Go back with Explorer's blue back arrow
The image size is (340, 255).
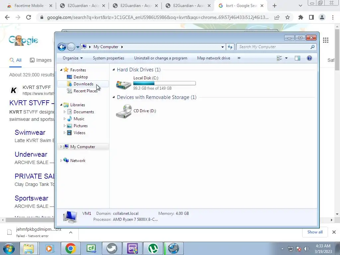pyautogui.click(x=62, y=47)
